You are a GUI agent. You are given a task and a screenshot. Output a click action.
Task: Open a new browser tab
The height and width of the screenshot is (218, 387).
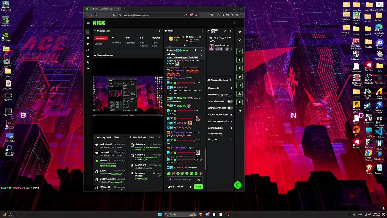tap(124, 9)
